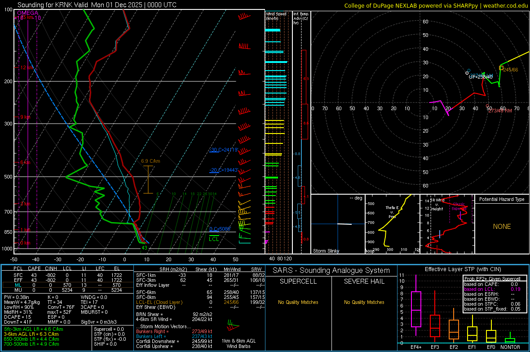Click "Effective Layer STP (with CIN)" title
Viewport: 530px width, 352px height.
point(463,269)
